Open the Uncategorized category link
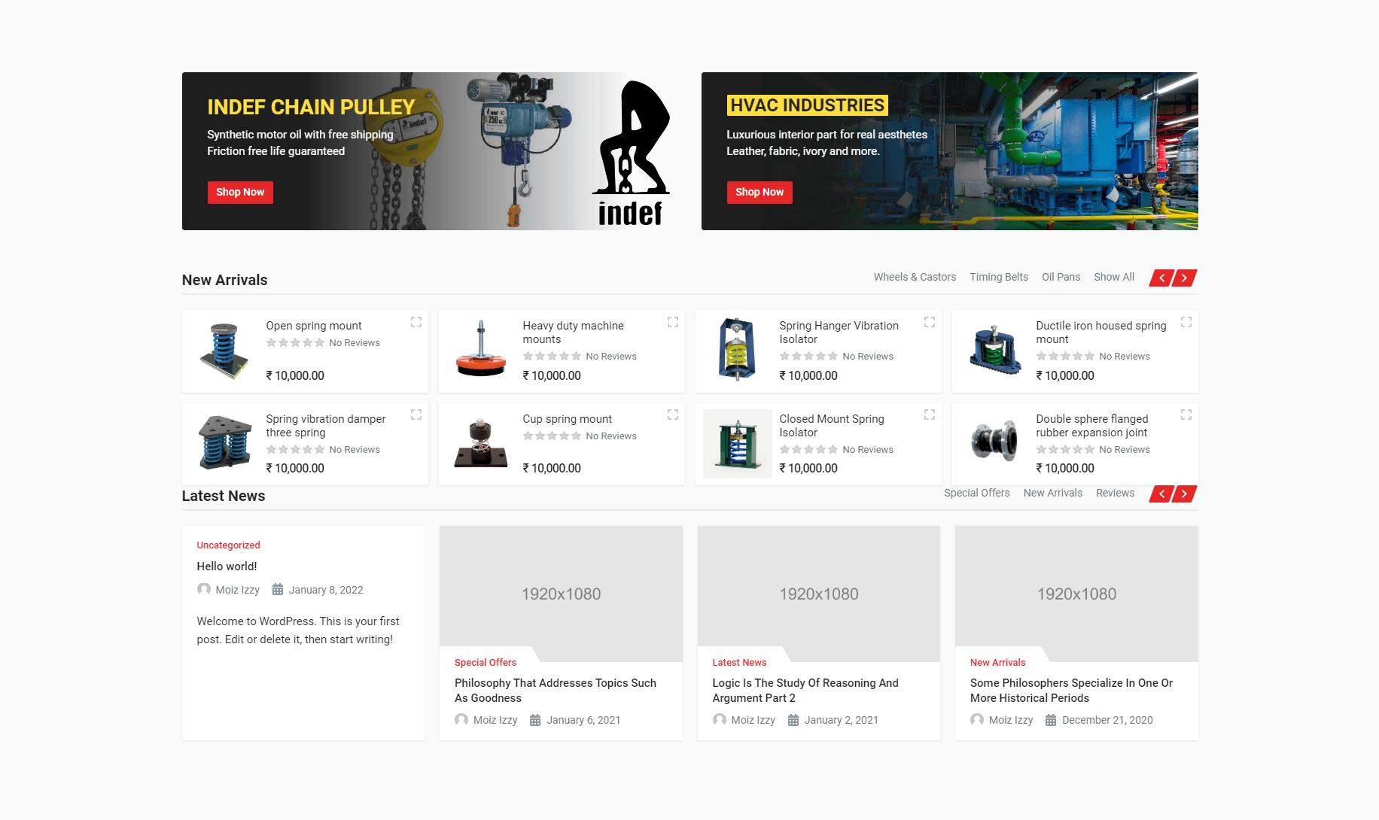This screenshot has height=820, width=1379. 228,545
